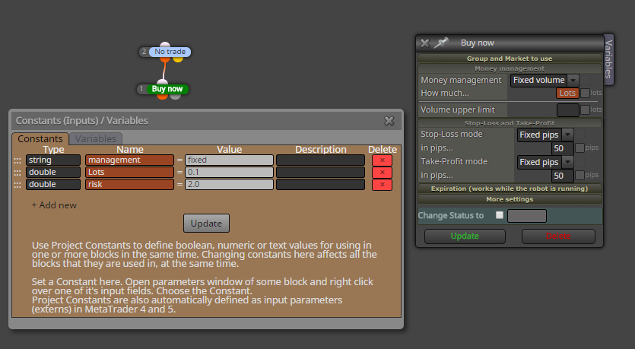635x349 pixels.
Task: Click orange output connector of Buy now
Action: click(163, 97)
